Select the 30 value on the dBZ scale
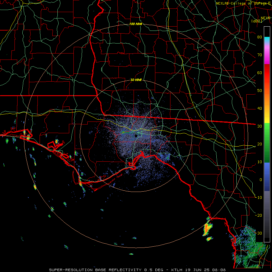This screenshot has height=272, width=272. (260, 126)
